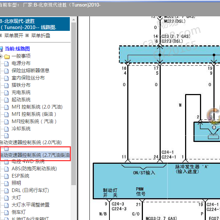Open 照明 diagram
The image size is (220, 220).
pos(16,183)
